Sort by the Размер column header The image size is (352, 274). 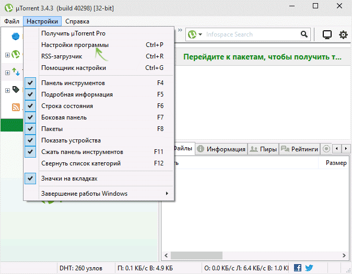pos(336,163)
